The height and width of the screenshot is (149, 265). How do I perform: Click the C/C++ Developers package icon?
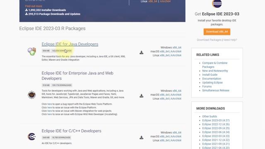point(31,137)
